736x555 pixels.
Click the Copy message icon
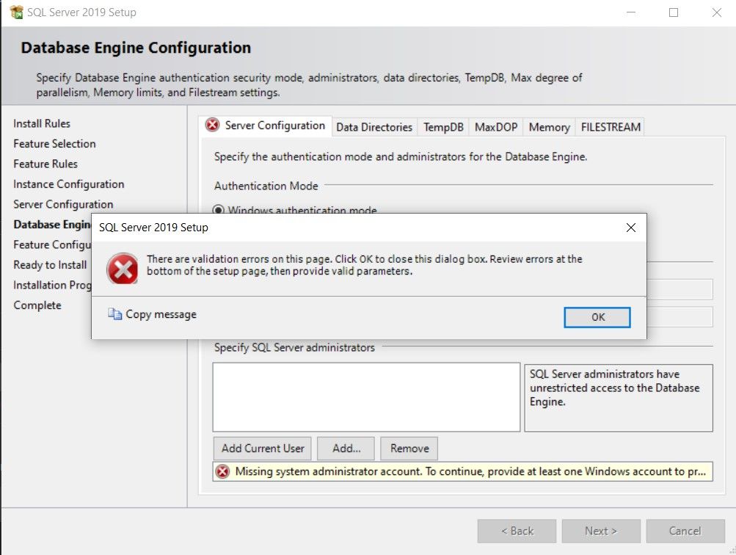point(114,313)
